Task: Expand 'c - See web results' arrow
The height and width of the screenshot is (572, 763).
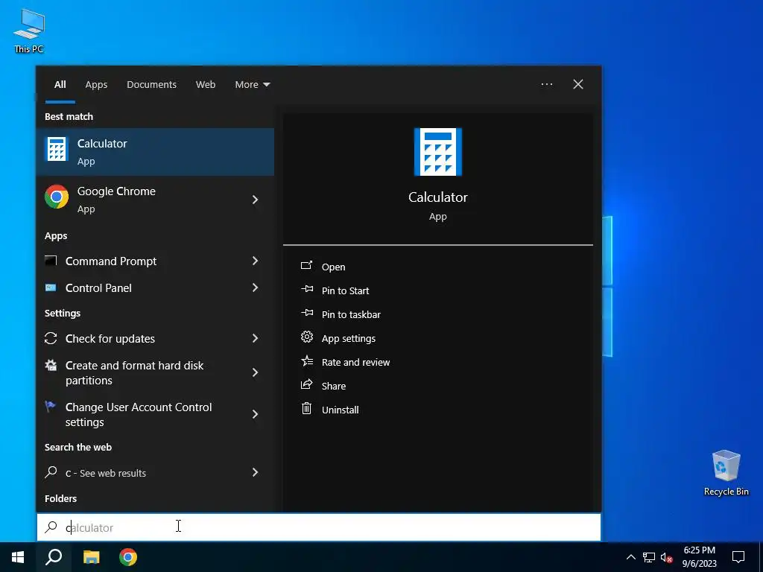Action: click(x=255, y=471)
